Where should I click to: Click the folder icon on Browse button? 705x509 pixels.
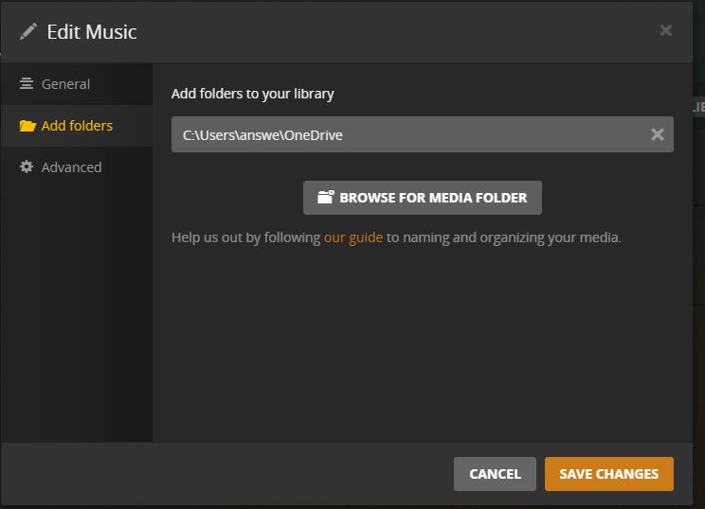coord(326,198)
